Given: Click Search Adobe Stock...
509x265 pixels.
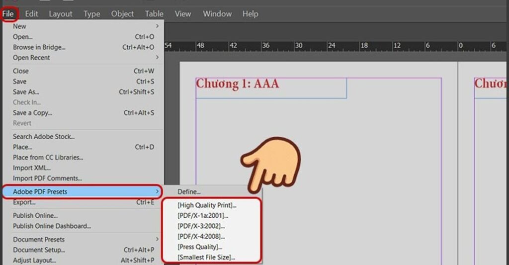Looking at the screenshot, I should 83,137.
